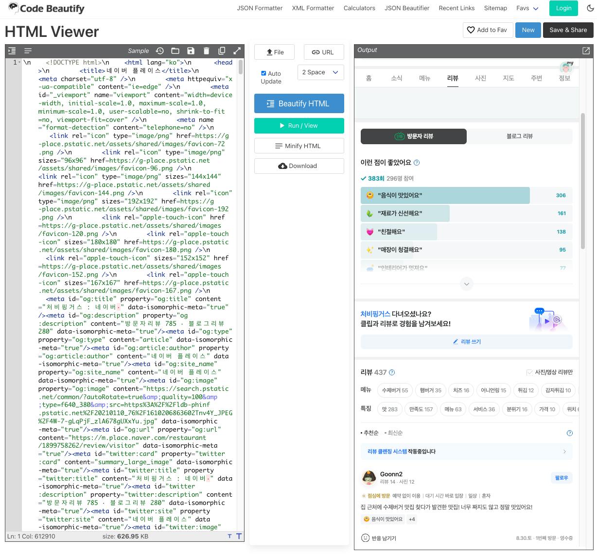Click the URL load button
Image resolution: width=597 pixels, height=554 pixels.
(x=324, y=52)
